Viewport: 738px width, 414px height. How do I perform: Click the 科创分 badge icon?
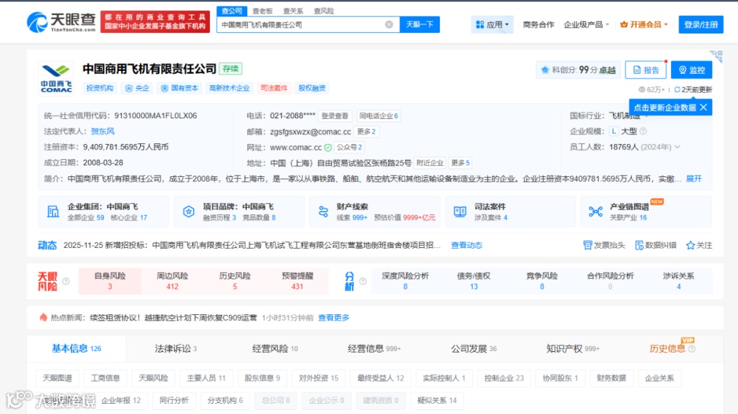pyautogui.click(x=545, y=70)
